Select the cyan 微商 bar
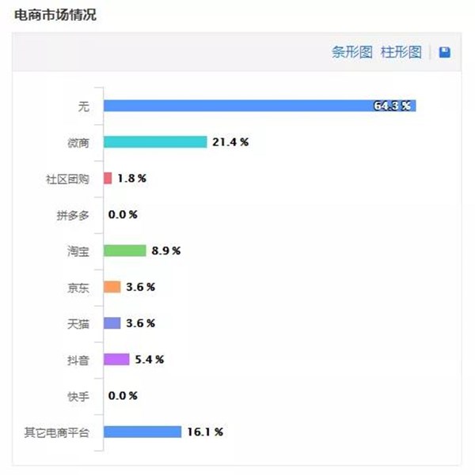The width and height of the screenshot is (475, 475). click(155, 141)
